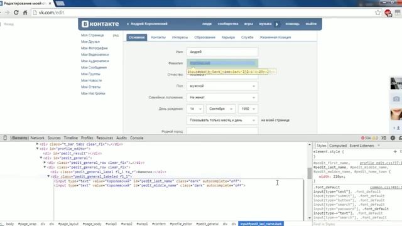
Task: Click the address bar vk.com/edit
Action: tap(202, 13)
